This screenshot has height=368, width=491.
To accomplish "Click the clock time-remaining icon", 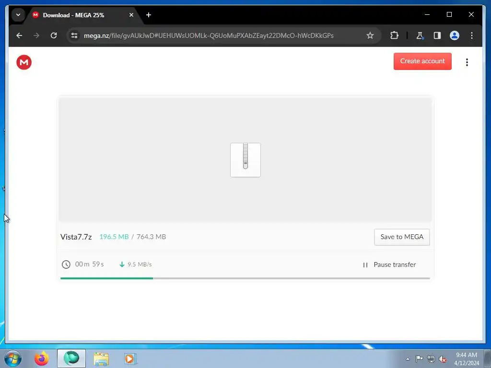I will (x=66, y=264).
